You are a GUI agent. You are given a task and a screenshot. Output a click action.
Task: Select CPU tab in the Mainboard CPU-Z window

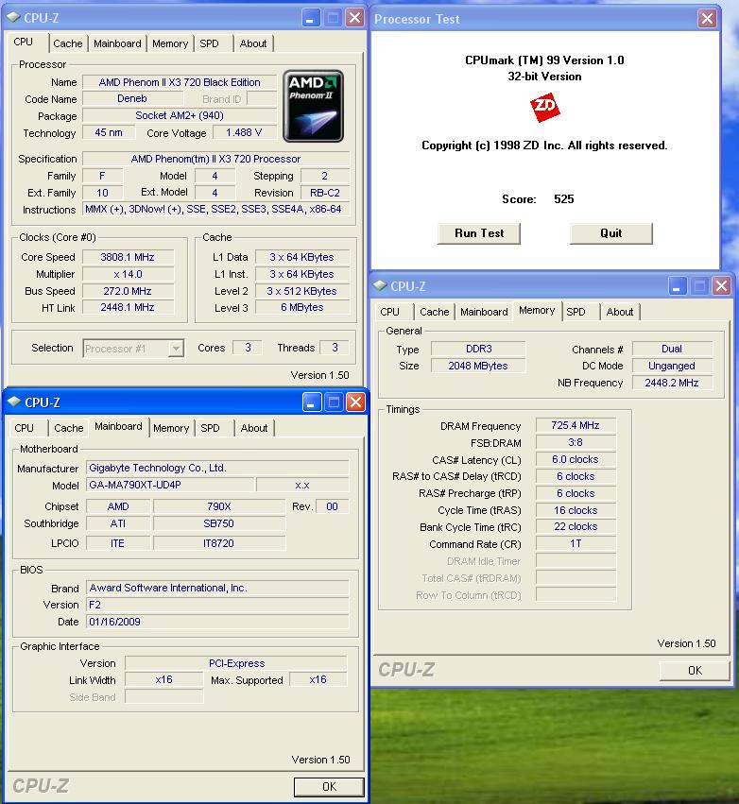click(25, 428)
